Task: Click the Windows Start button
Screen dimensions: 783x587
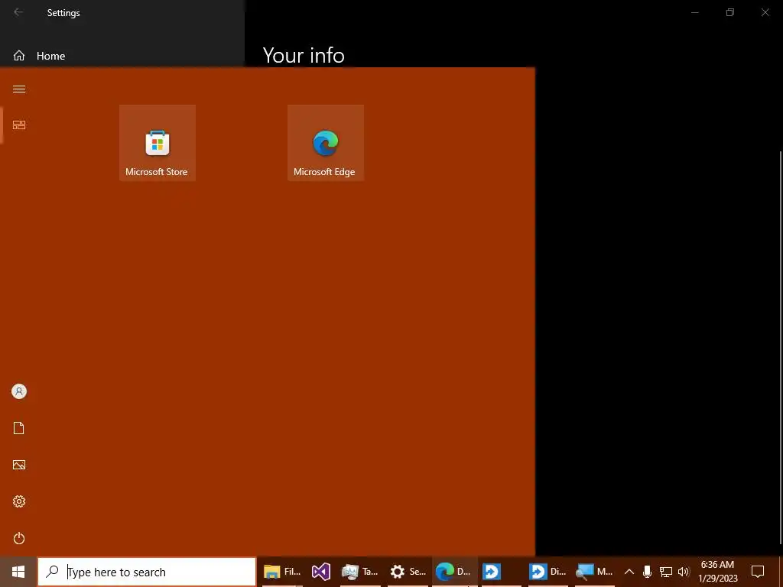Action: point(18,572)
